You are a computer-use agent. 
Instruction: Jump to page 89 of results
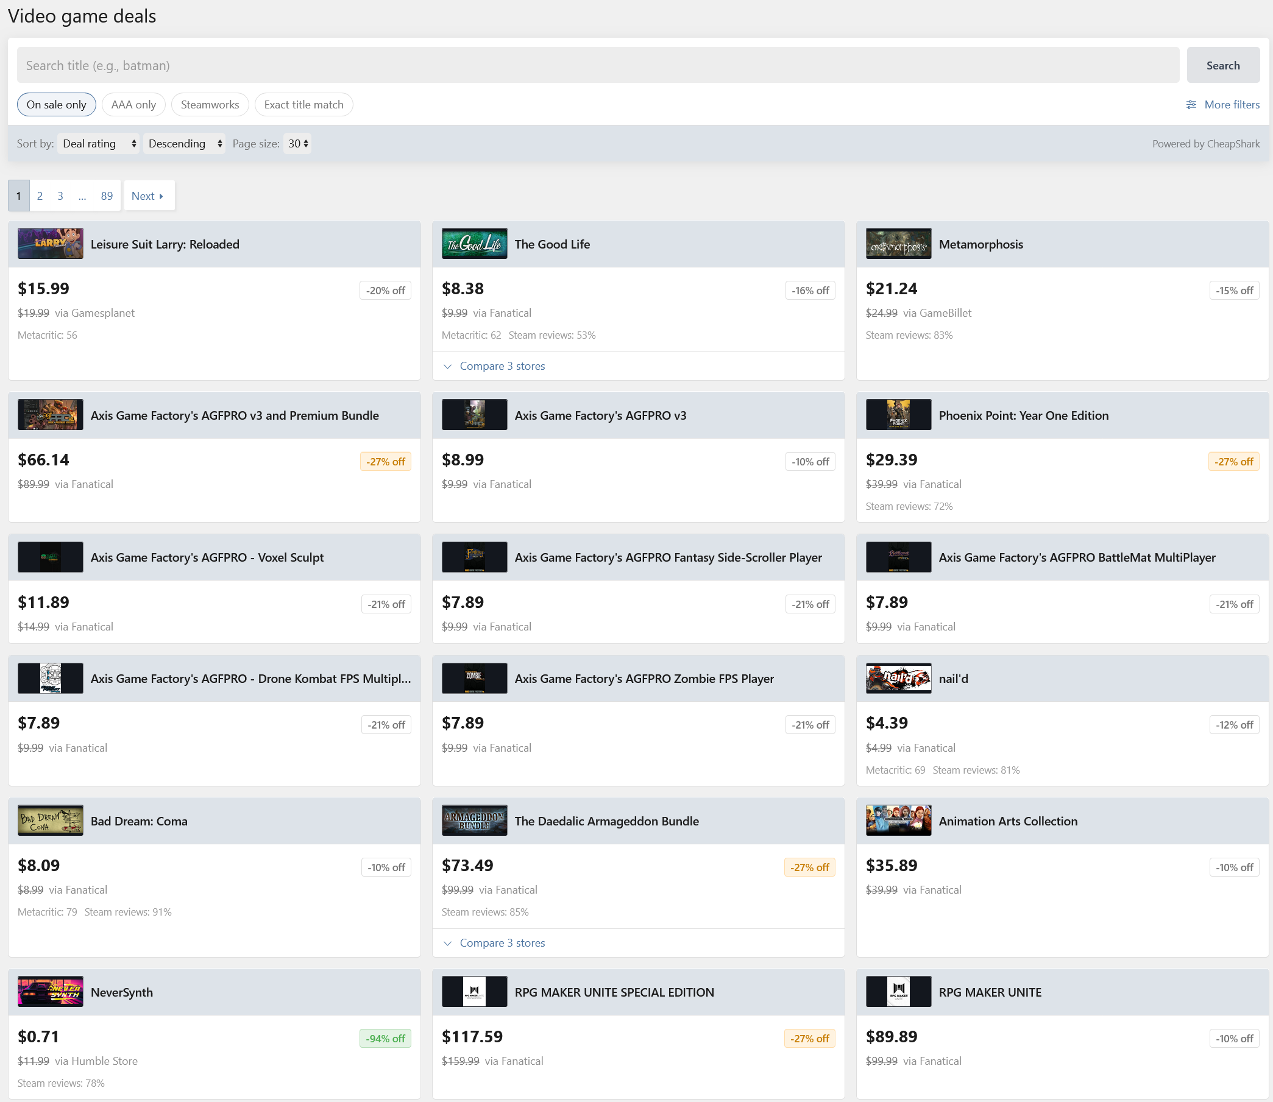107,196
